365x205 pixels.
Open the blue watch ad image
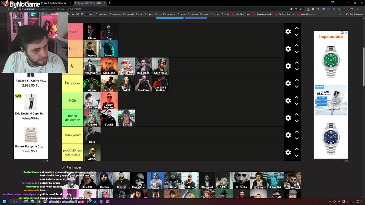point(331,139)
